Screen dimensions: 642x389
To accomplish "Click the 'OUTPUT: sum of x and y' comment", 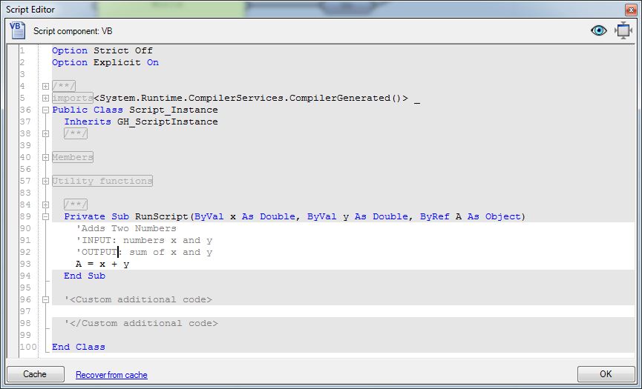I will tap(144, 252).
